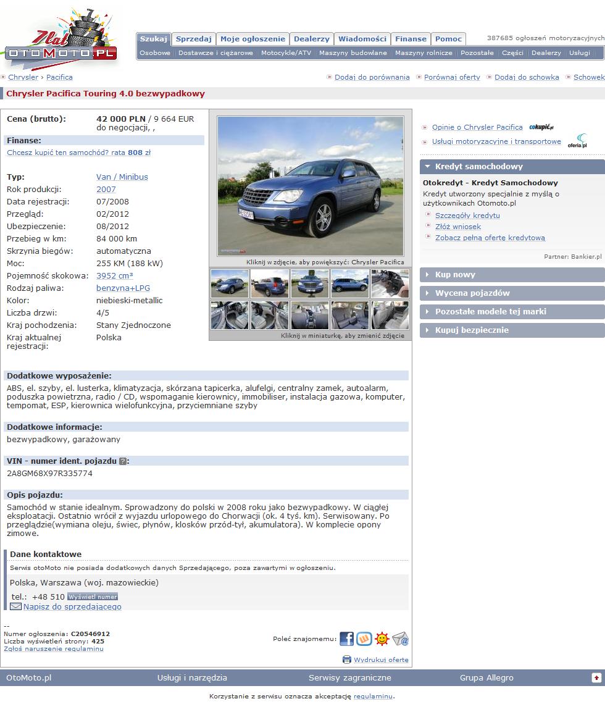This screenshot has height=712, width=605.
Task: Click the large Chrysler Pacifica main photo
Action: [311, 186]
